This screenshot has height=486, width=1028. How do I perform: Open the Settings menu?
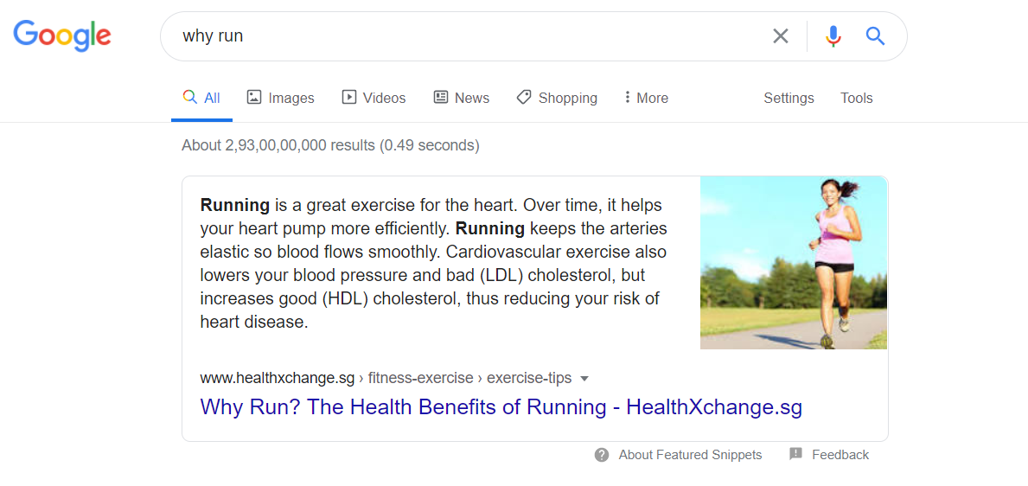[789, 98]
